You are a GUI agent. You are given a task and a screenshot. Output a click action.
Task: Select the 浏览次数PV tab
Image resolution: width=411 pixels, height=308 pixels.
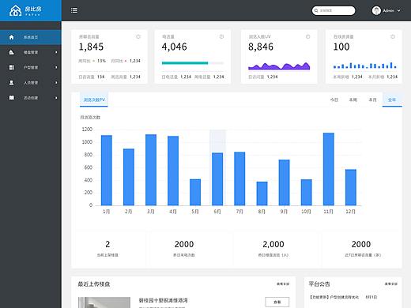94,100
